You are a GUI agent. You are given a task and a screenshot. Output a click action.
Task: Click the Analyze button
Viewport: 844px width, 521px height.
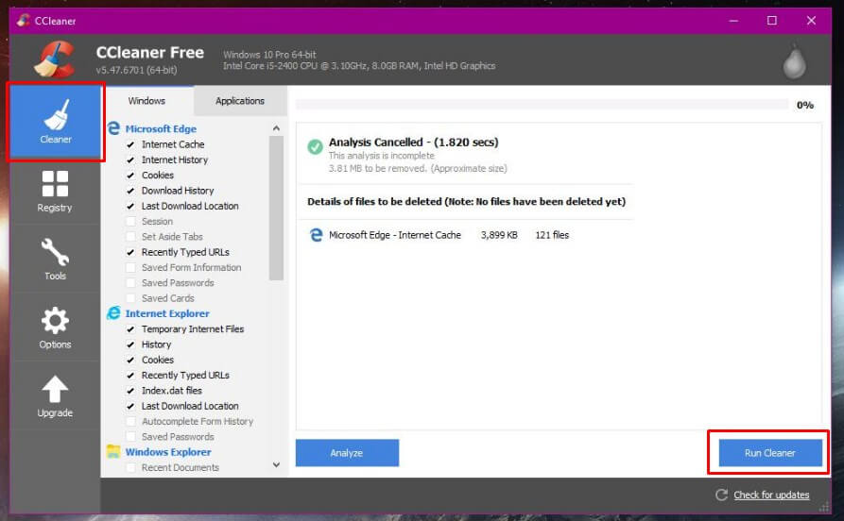(347, 453)
